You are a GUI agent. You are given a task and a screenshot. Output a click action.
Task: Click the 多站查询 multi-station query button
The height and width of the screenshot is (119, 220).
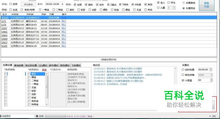pos(28,4)
